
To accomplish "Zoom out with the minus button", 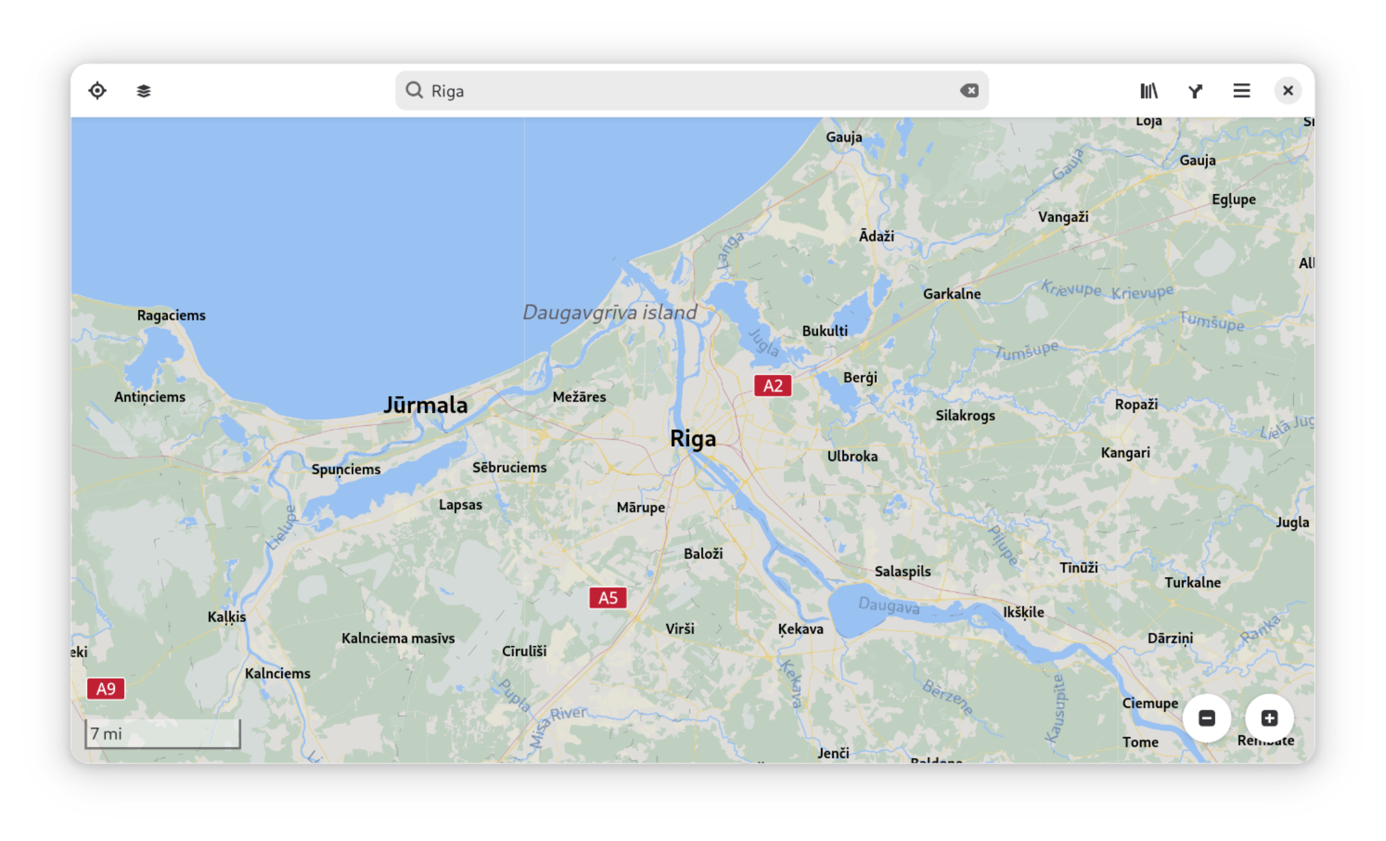I will click(1207, 718).
